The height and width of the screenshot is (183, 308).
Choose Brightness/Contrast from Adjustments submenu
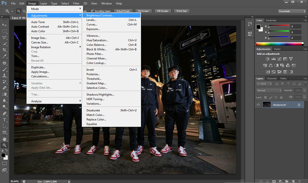(x=111, y=15)
